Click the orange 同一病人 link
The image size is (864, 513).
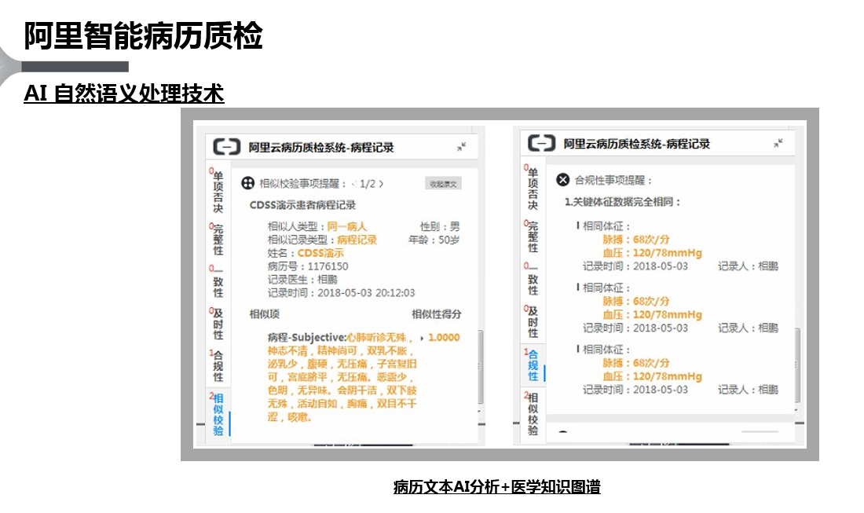pyautogui.click(x=347, y=225)
